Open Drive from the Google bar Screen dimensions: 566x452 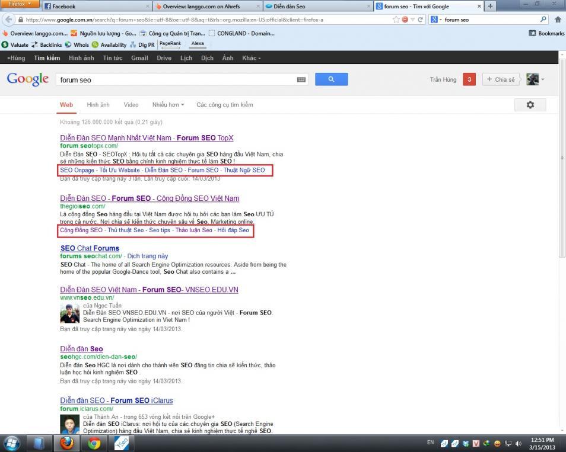(x=164, y=57)
